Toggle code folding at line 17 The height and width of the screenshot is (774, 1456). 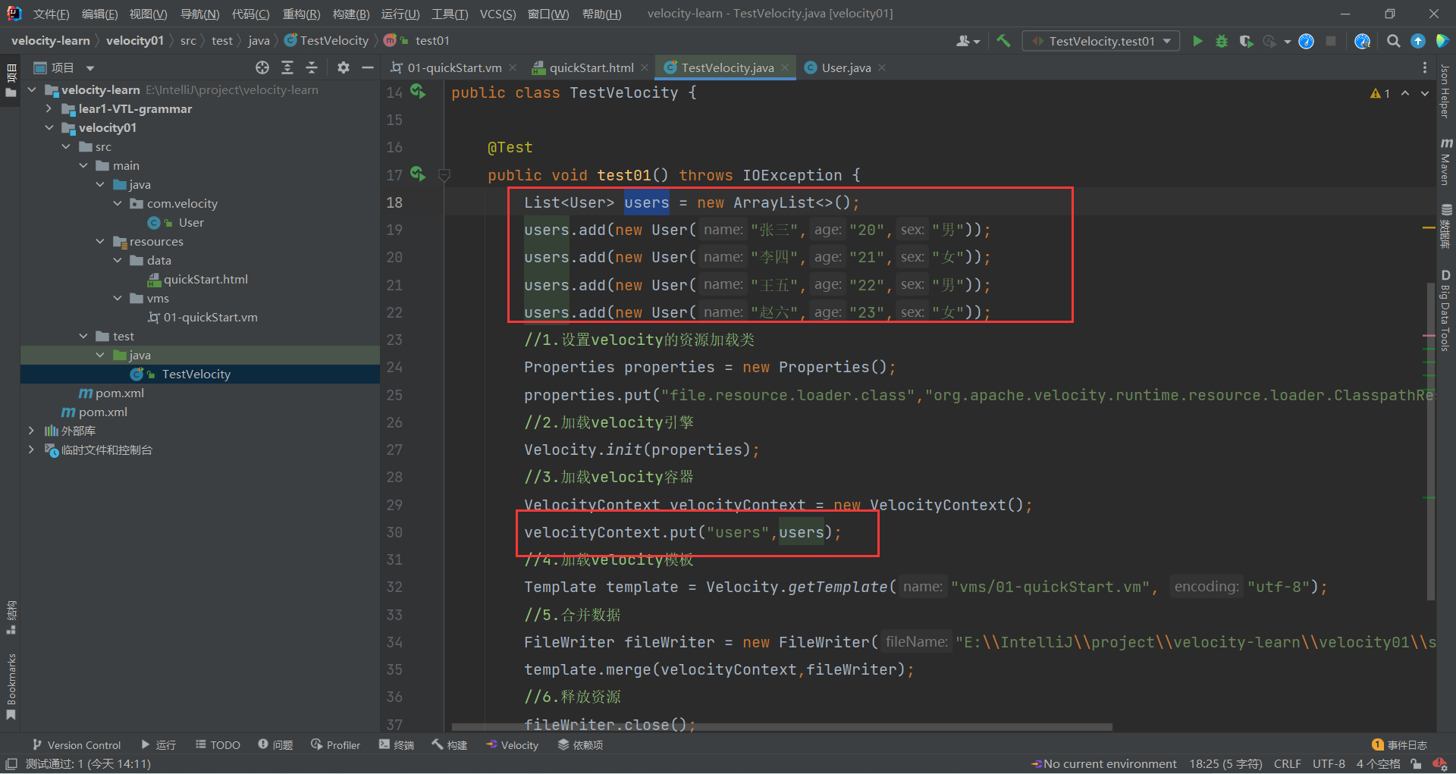(444, 175)
